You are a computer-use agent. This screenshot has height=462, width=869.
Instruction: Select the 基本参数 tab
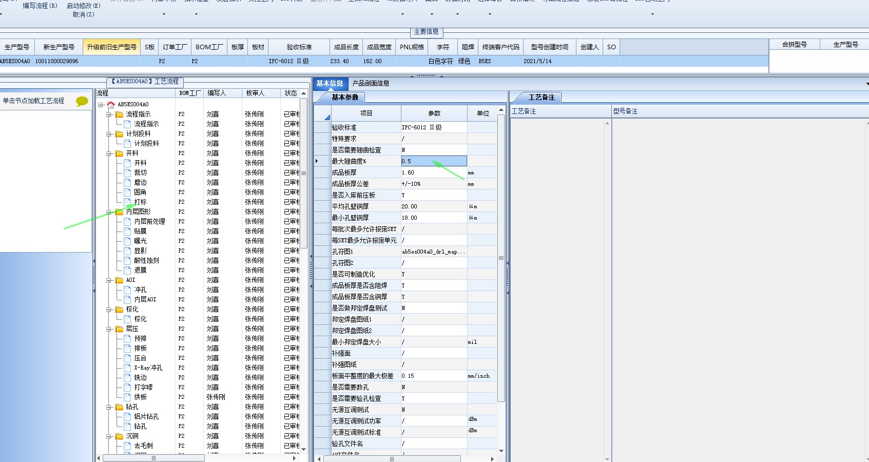345,97
